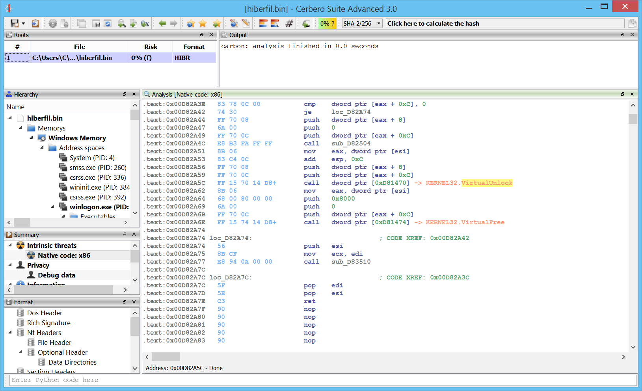Click the 'Enter Python code here' input
Viewport: 642px width, 391px height.
coord(323,380)
